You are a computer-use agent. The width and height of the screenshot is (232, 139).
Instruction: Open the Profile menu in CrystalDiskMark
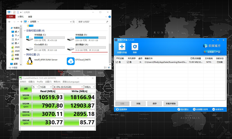click(40, 82)
